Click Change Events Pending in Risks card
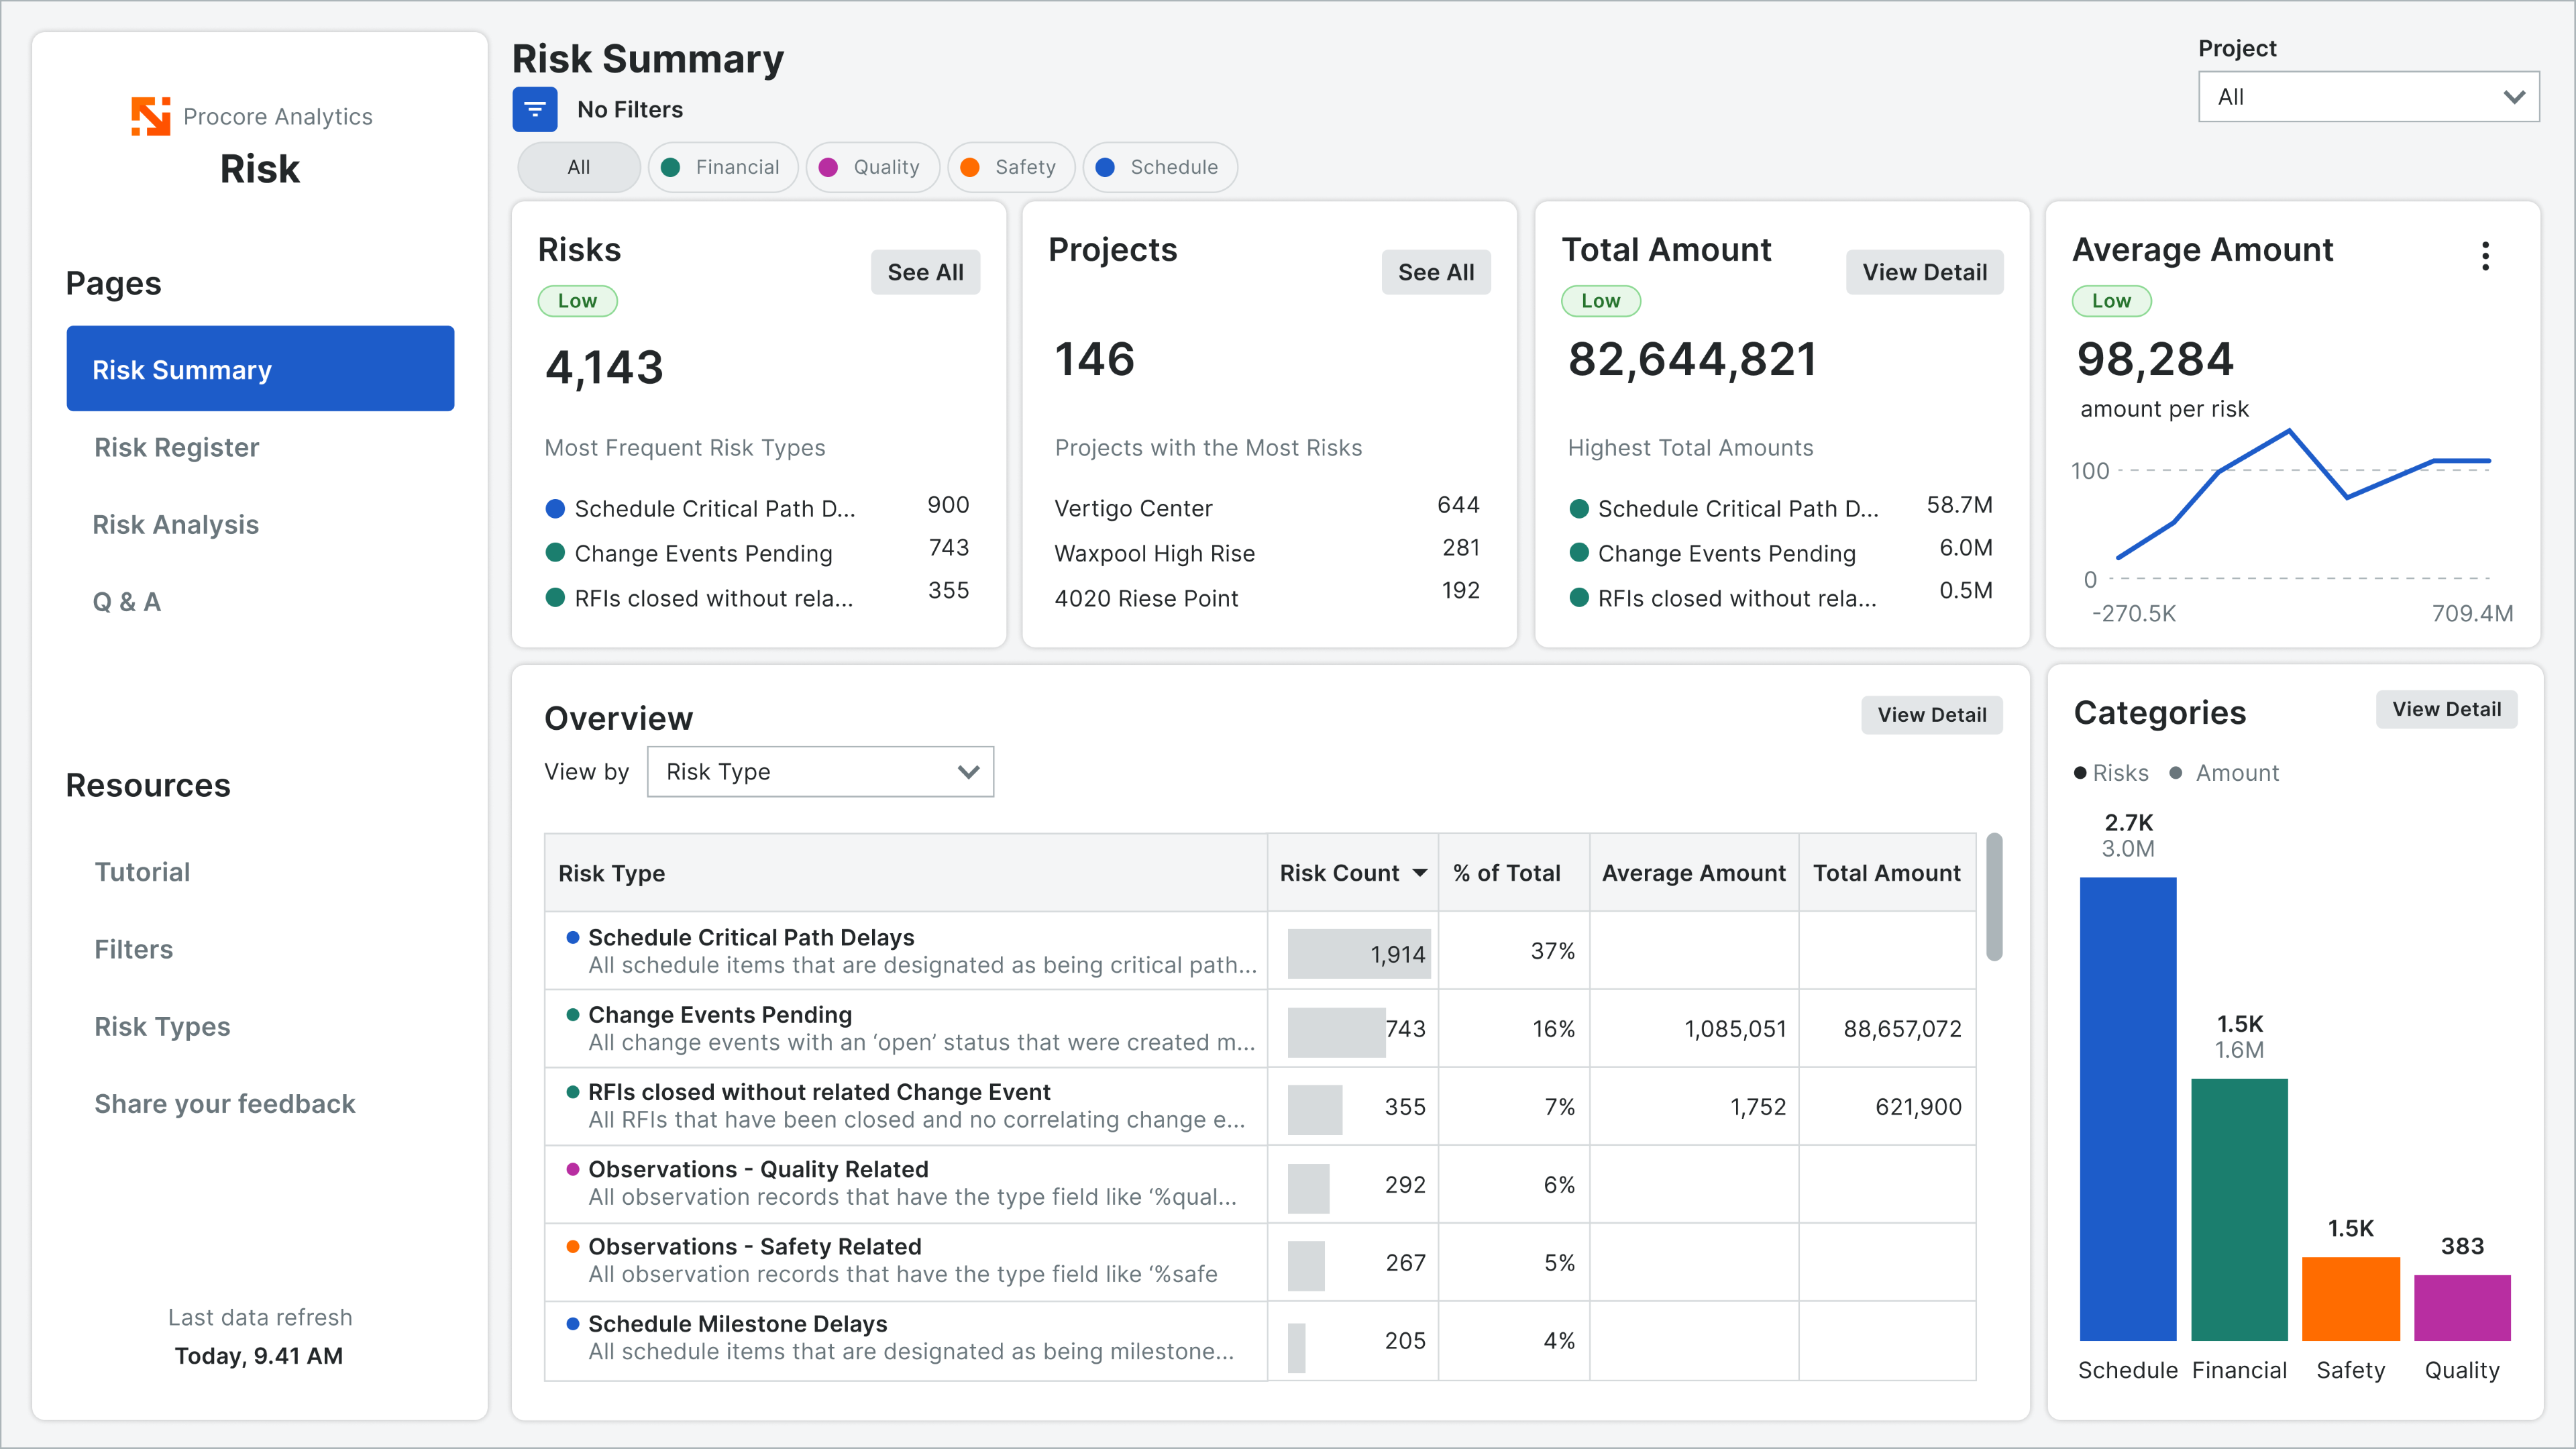Viewport: 2576px width, 1449px height. click(x=703, y=554)
